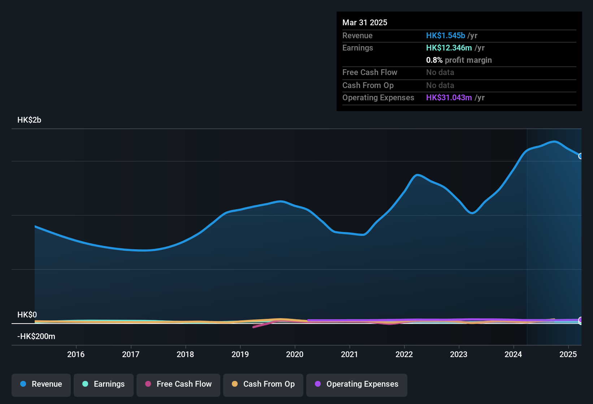Click the Free Cash Flow tooltip row label
Viewport: 593px width, 404px height.
coord(370,72)
